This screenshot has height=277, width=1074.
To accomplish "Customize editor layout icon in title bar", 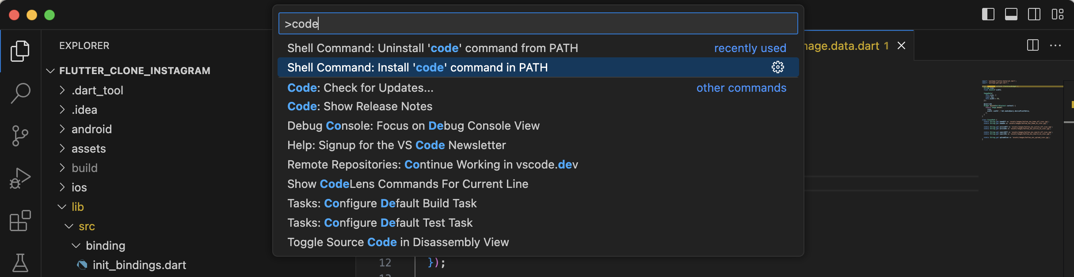I will pyautogui.click(x=1058, y=15).
